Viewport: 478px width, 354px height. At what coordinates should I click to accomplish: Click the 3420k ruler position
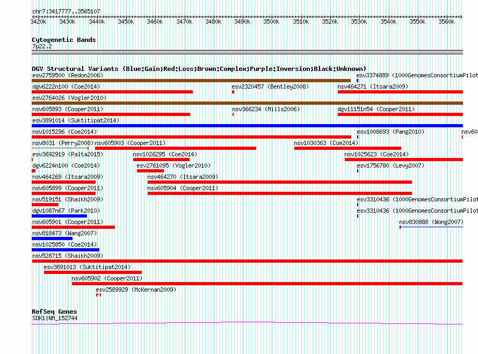pos(39,21)
